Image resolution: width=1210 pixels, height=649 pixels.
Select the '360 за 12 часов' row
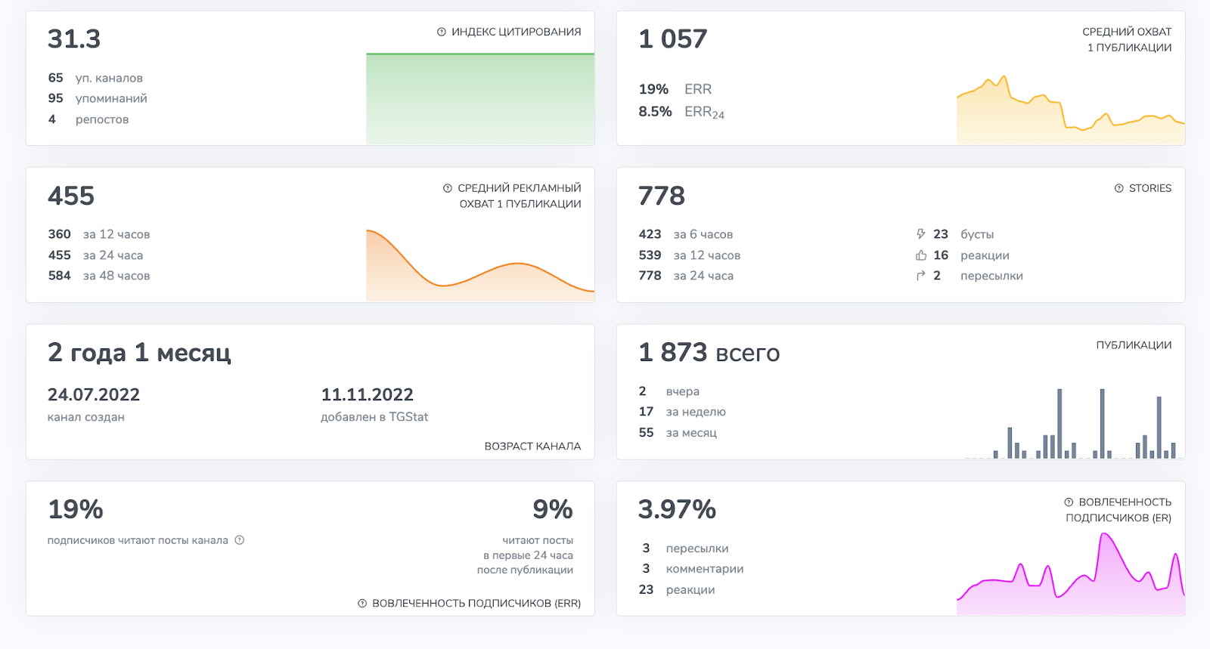tap(99, 234)
